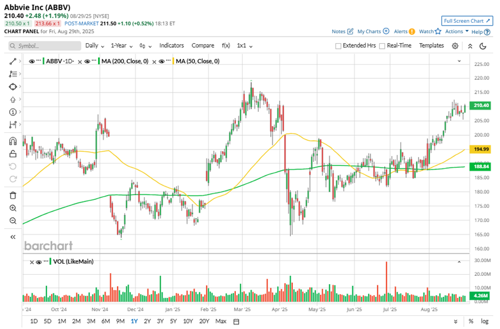Viewport: 500px width, 329px height.
Task: Open the 1x1 grid layout dropdown
Action: pyautogui.click(x=245, y=45)
